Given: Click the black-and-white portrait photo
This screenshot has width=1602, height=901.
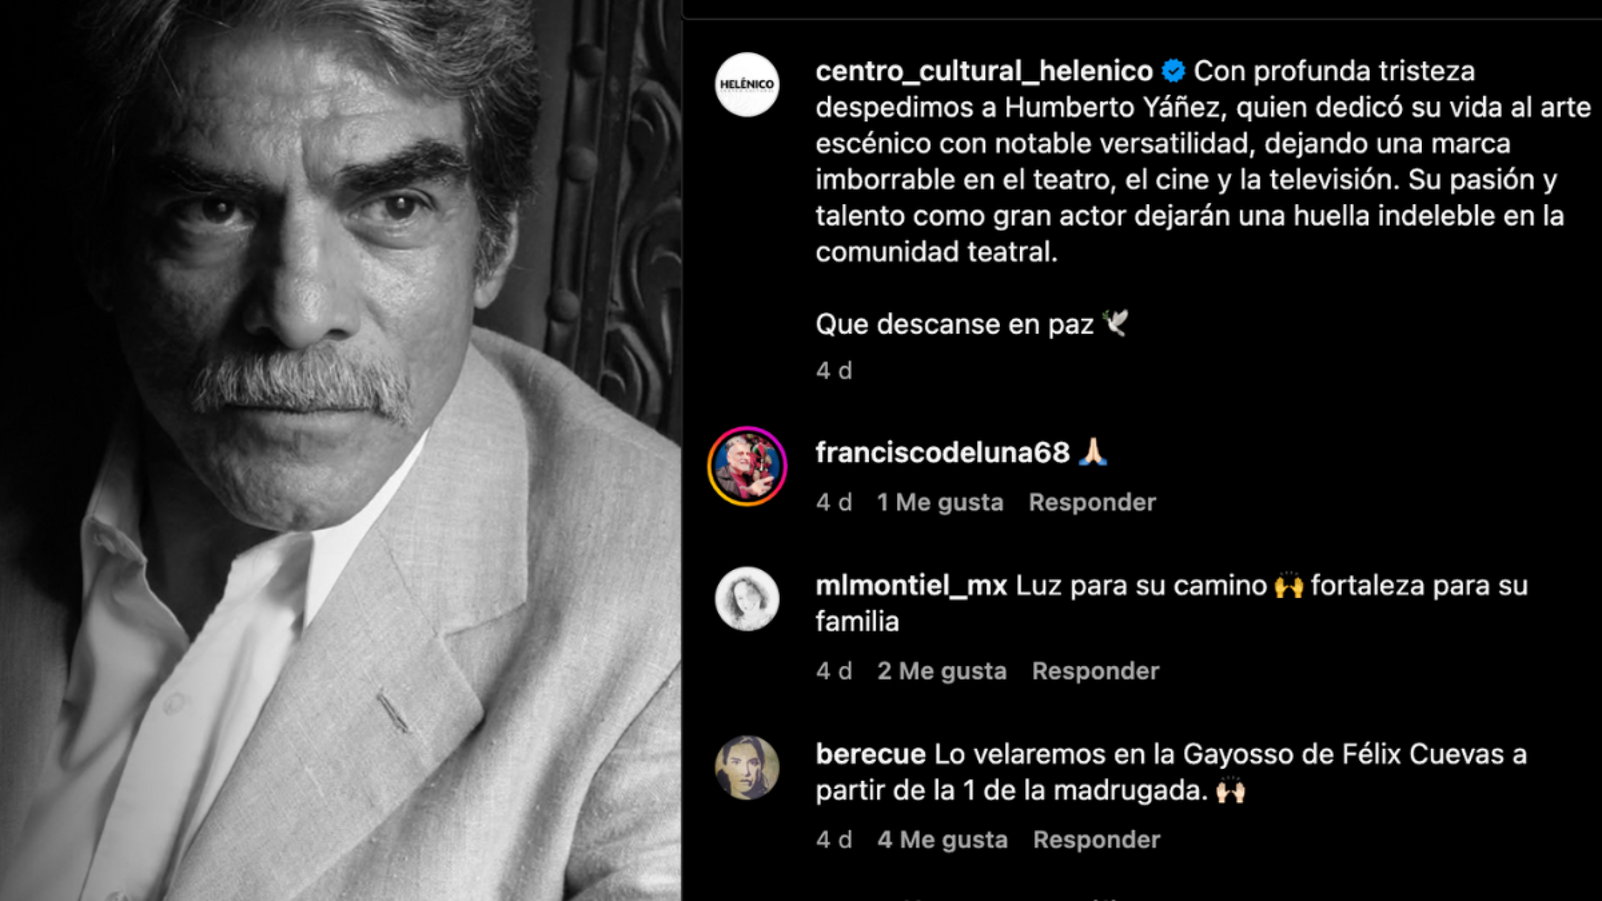Looking at the screenshot, I should click(340, 450).
